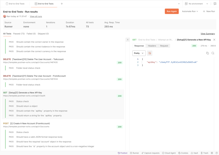Toggle two-pane layout icon in status bar
Viewport: 219px width, 155px height.
(212, 153)
